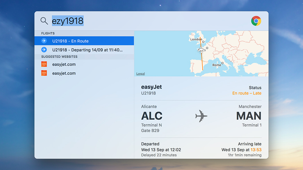The image size is (303, 170).
Task: Click the SUGGESTED WEBSITES section header
Action: [x=59, y=57]
